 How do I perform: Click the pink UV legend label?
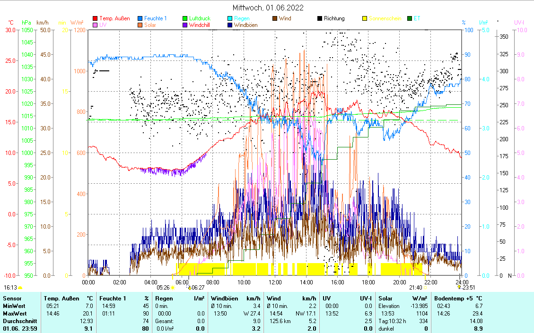click(103, 25)
